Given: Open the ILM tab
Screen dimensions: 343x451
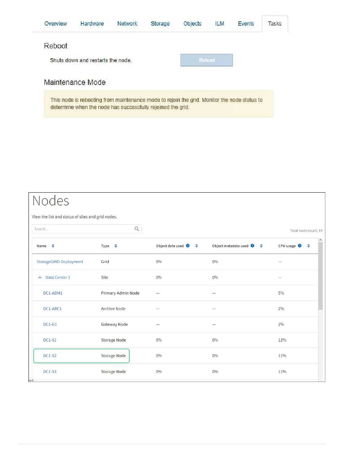Looking at the screenshot, I should tap(220, 23).
